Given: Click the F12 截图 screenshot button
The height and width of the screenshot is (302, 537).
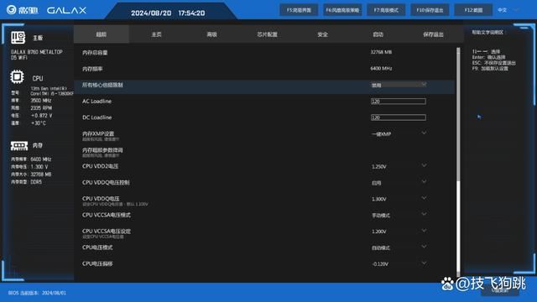Looking at the screenshot, I should coord(473,10).
